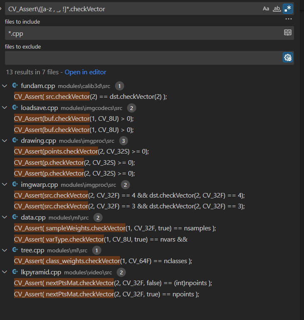This screenshot has width=304, height=320.
Task: Click match count badge for data.cpp
Action: (98, 218)
